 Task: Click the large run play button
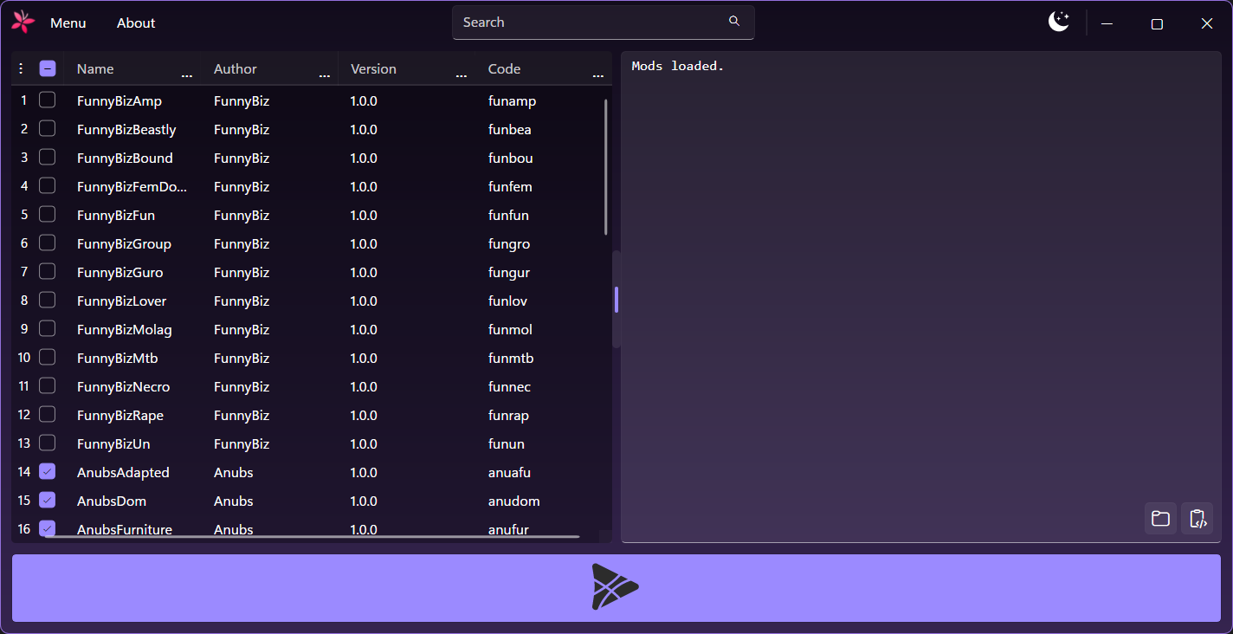616,588
